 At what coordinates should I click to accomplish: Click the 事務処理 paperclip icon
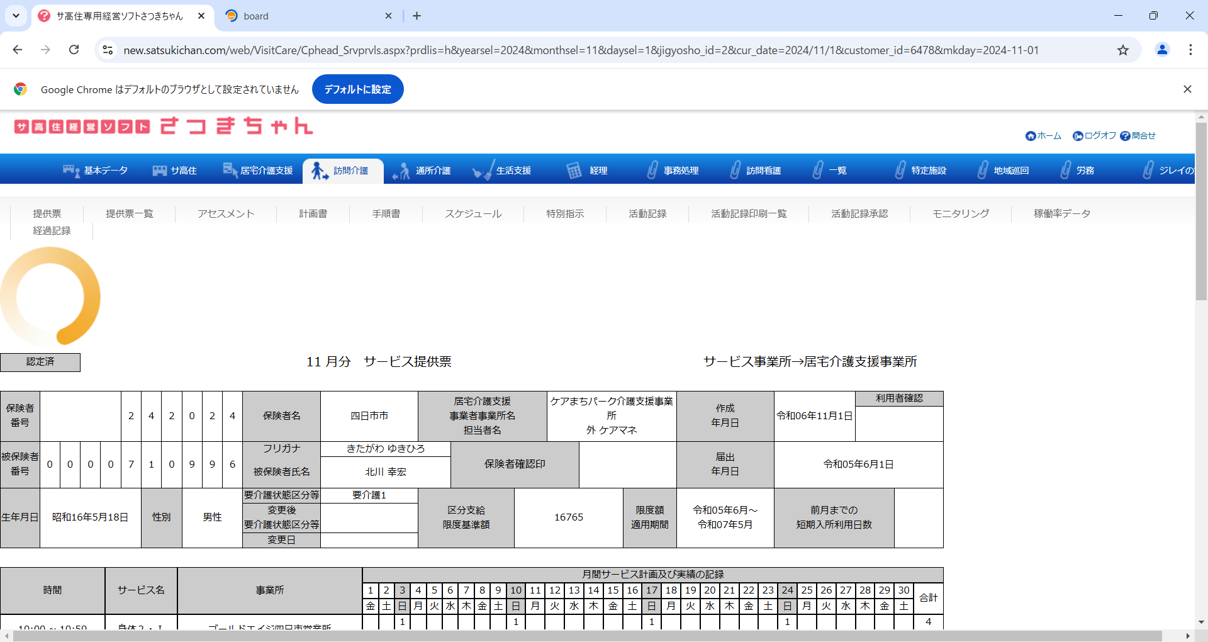652,171
